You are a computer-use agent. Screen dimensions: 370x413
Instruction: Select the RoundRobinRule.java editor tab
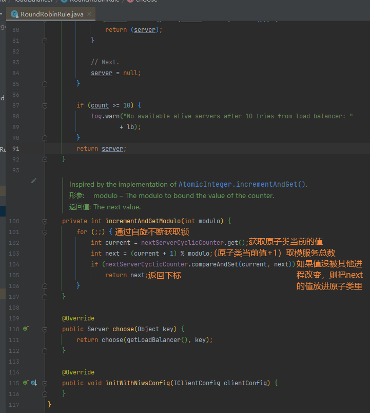[x=51, y=14]
